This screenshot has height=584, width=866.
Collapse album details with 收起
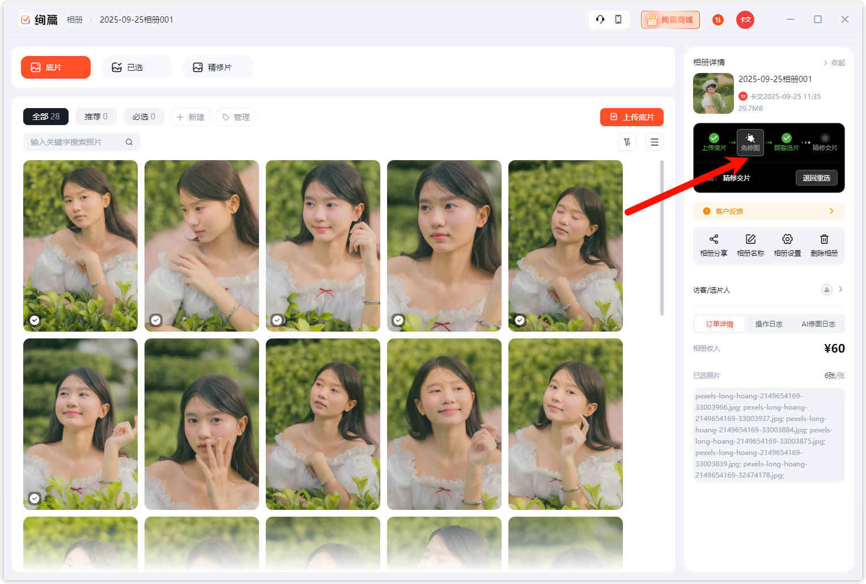click(834, 62)
